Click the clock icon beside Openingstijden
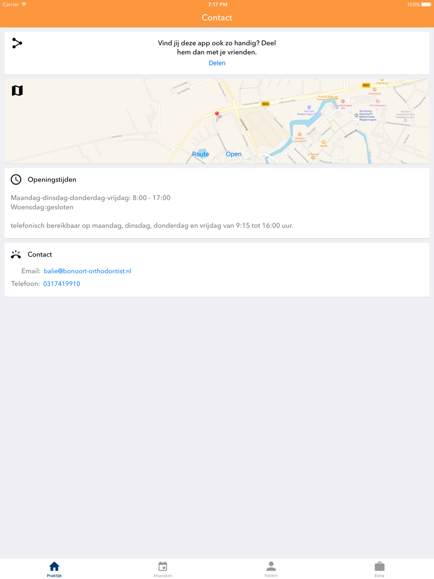The width and height of the screenshot is (434, 579). [x=16, y=180]
